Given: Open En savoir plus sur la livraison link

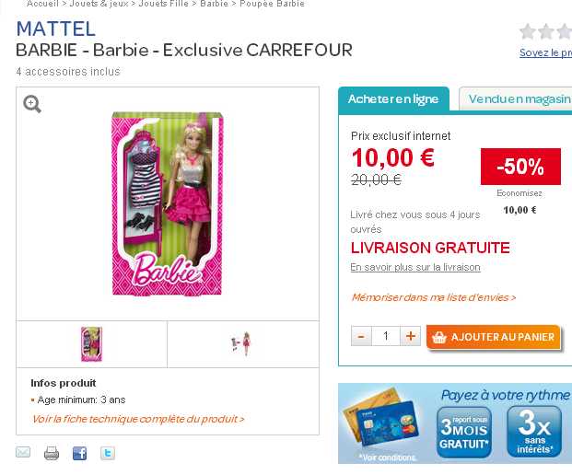Looking at the screenshot, I should pyautogui.click(x=415, y=267).
